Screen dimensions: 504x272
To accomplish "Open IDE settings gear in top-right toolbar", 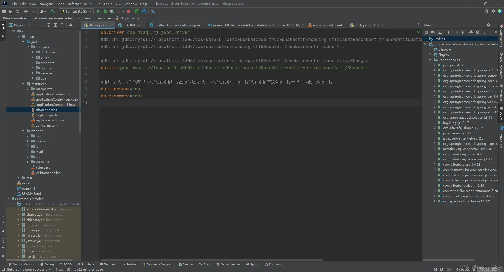I will [x=493, y=11].
